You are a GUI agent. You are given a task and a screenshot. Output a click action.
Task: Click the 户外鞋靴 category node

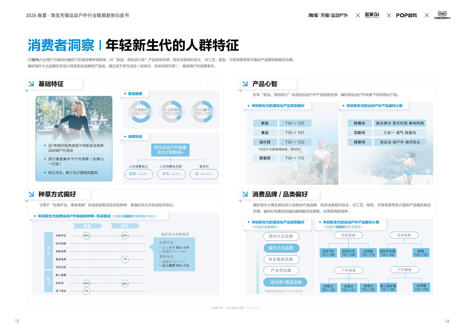(x=404, y=270)
